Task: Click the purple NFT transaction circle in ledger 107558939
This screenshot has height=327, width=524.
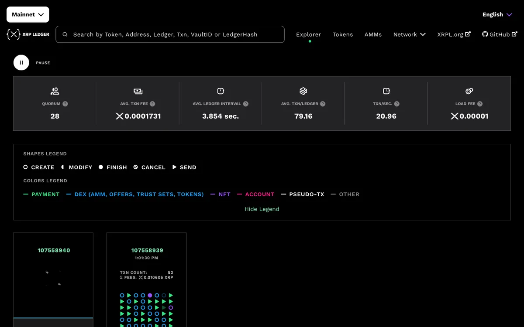Action: (x=150, y=295)
